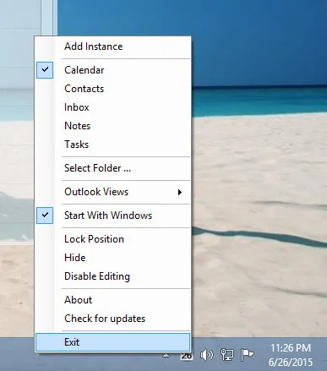Click the calendar tray icon showing 26
This screenshot has width=327, height=371.
(x=187, y=356)
